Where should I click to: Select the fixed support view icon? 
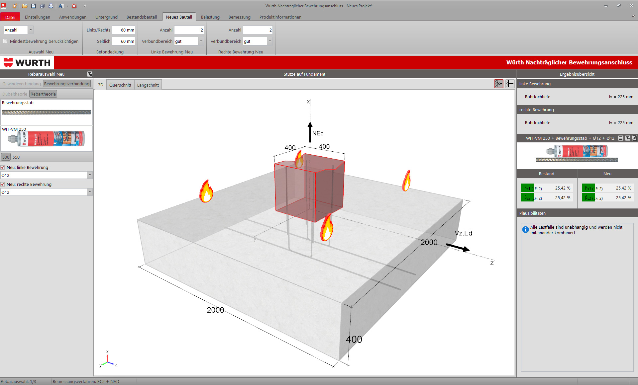pyautogui.click(x=510, y=84)
